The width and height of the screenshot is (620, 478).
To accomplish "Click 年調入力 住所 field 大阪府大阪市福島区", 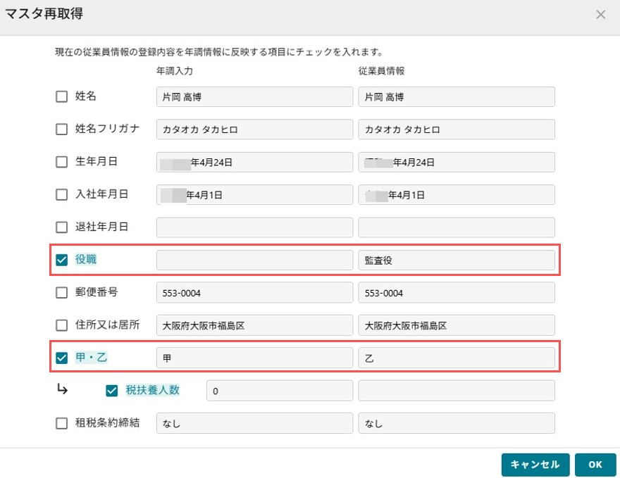I will pyautogui.click(x=254, y=325).
